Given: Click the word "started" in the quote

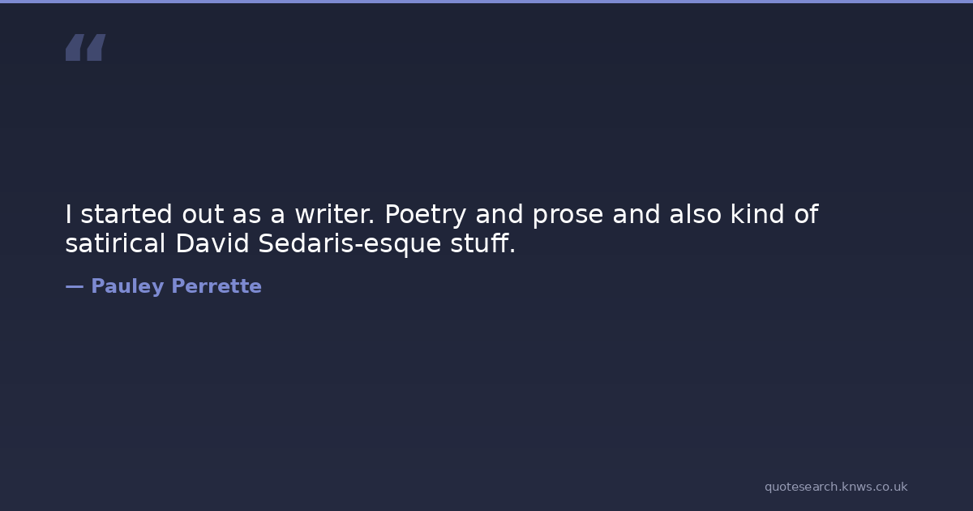Looking at the screenshot, I should (126, 215).
